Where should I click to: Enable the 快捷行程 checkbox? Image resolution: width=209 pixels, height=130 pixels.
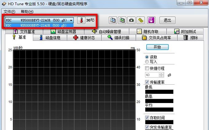pos(147,68)
